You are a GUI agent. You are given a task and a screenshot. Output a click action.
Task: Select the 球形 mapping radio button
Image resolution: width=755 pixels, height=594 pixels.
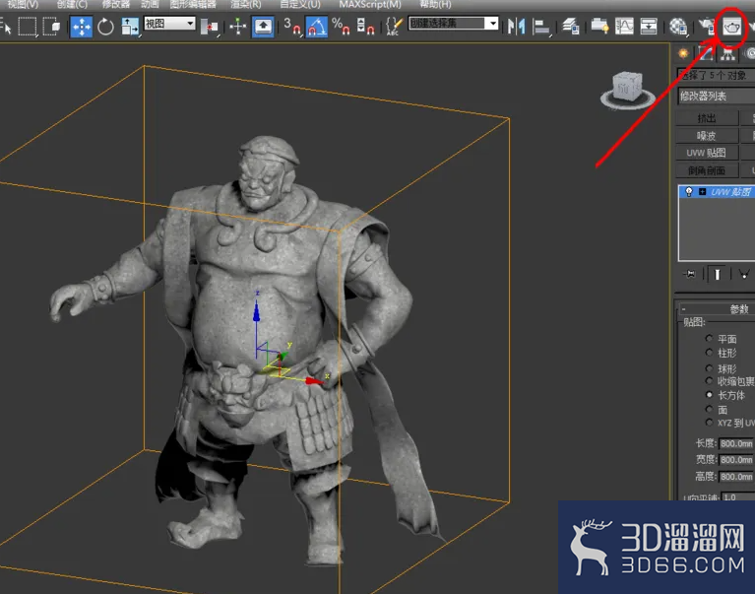tap(710, 368)
